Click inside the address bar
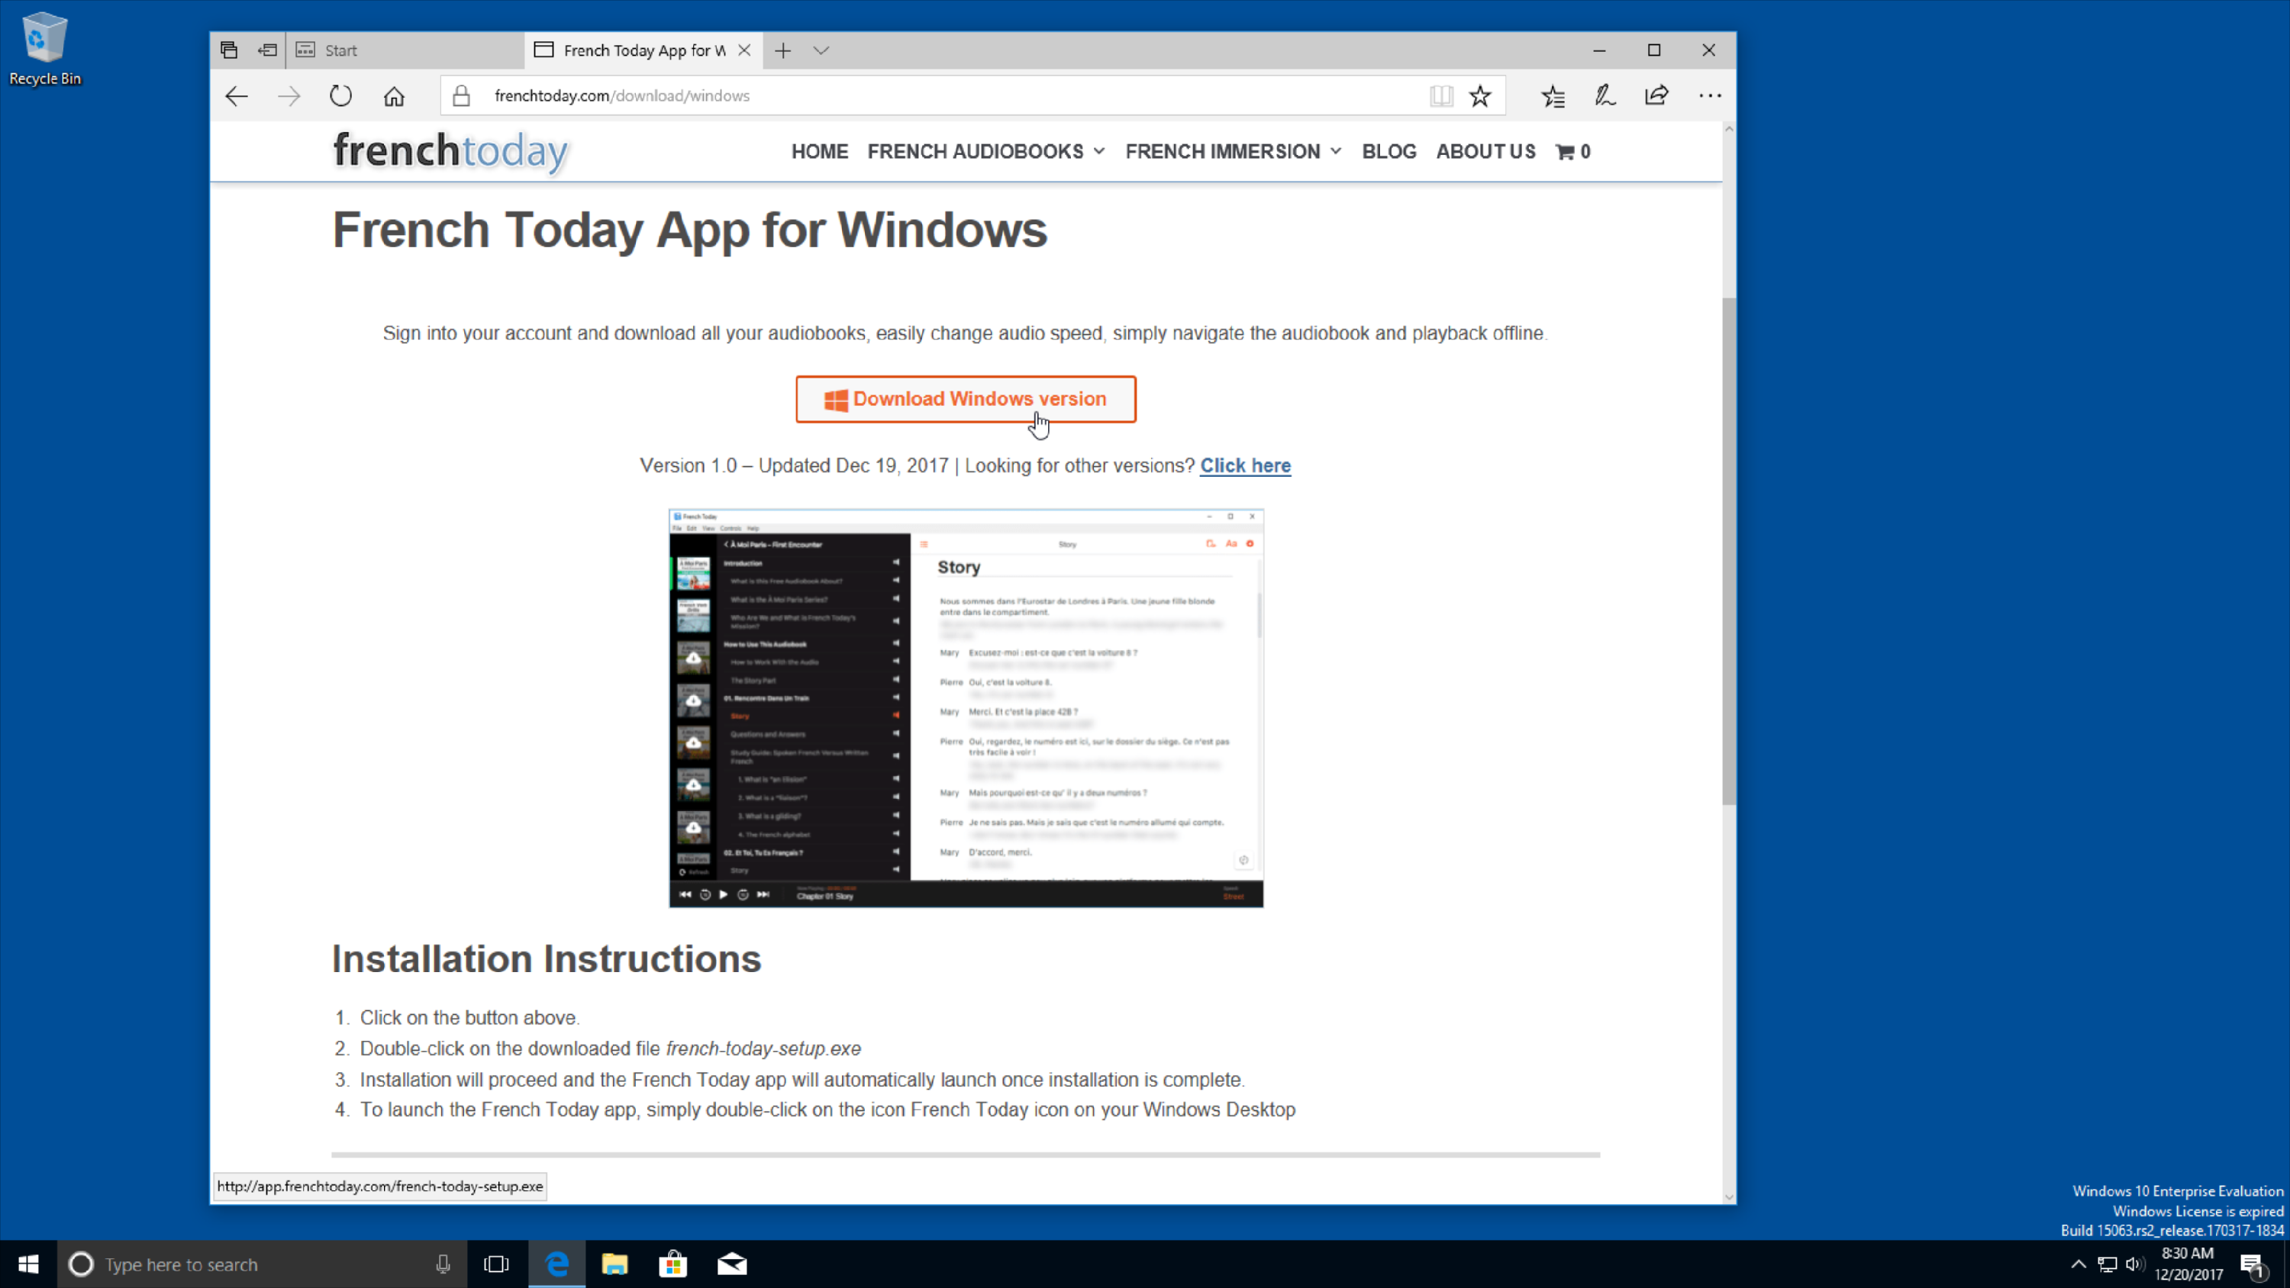Viewport: 2290px width, 1288px height. 889,95
